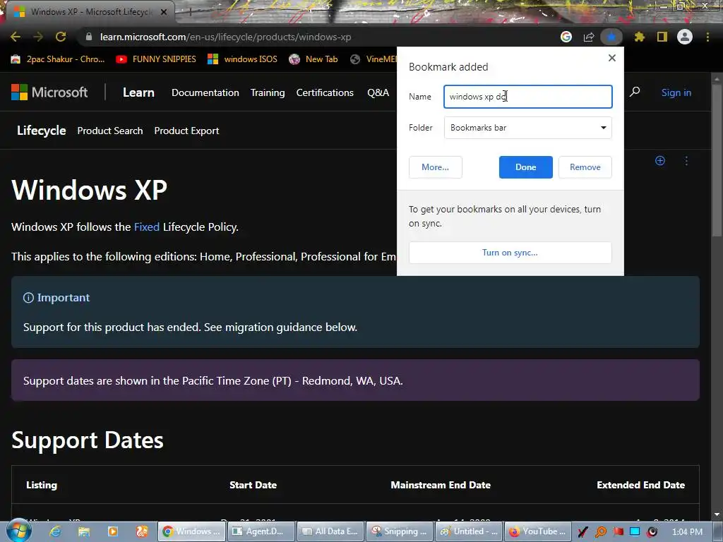Screen dimensions: 723x542
Task: Open the Certifications menu item
Action: (325, 92)
